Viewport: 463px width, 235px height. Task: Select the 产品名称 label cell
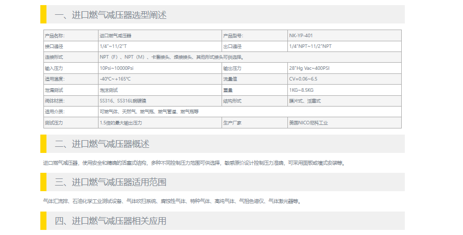point(55,36)
